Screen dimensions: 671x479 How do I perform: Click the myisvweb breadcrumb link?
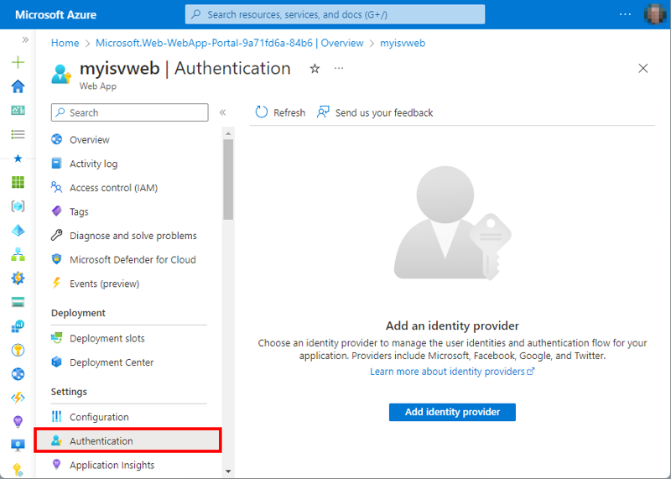tap(403, 43)
